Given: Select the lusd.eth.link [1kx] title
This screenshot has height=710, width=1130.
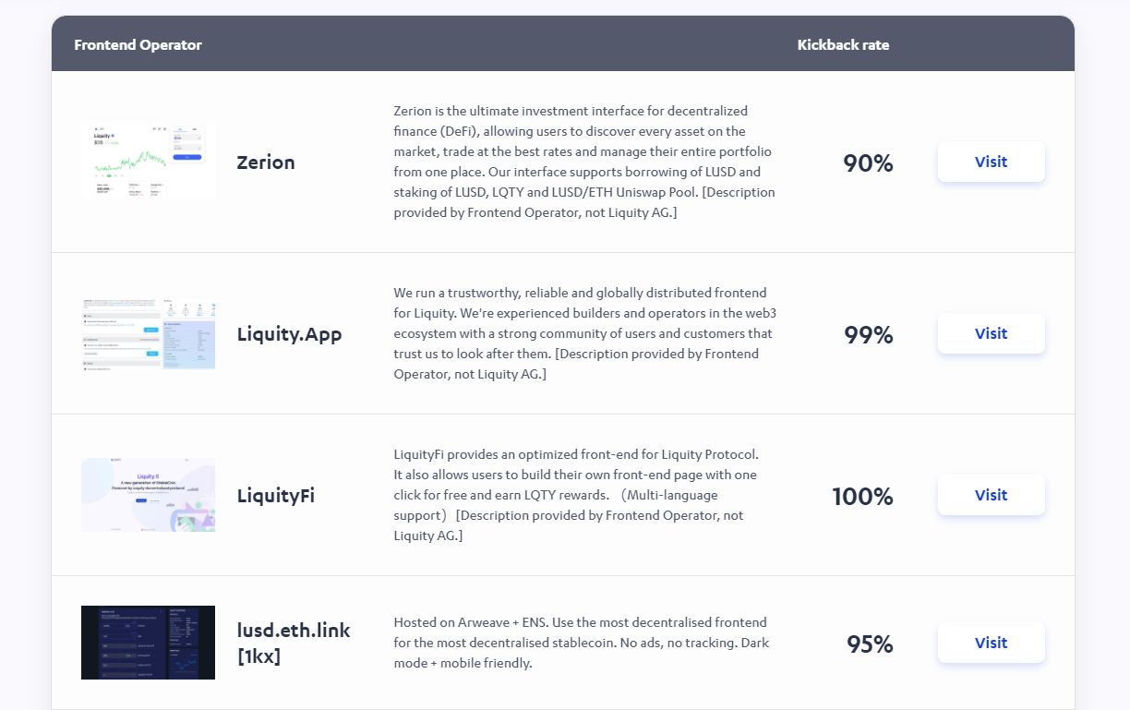Looking at the screenshot, I should pyautogui.click(x=294, y=643).
